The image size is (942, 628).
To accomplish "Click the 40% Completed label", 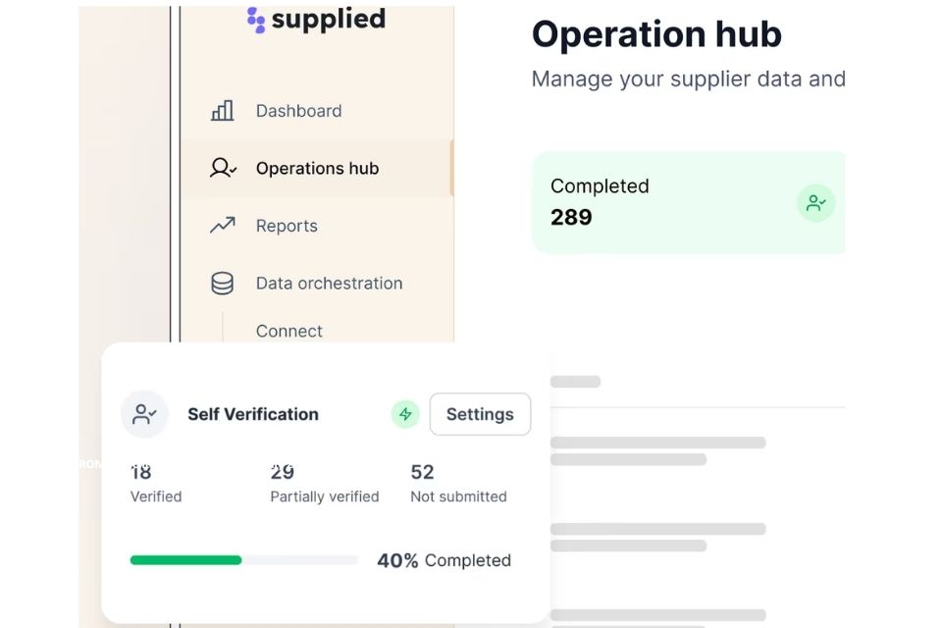I will click(444, 560).
